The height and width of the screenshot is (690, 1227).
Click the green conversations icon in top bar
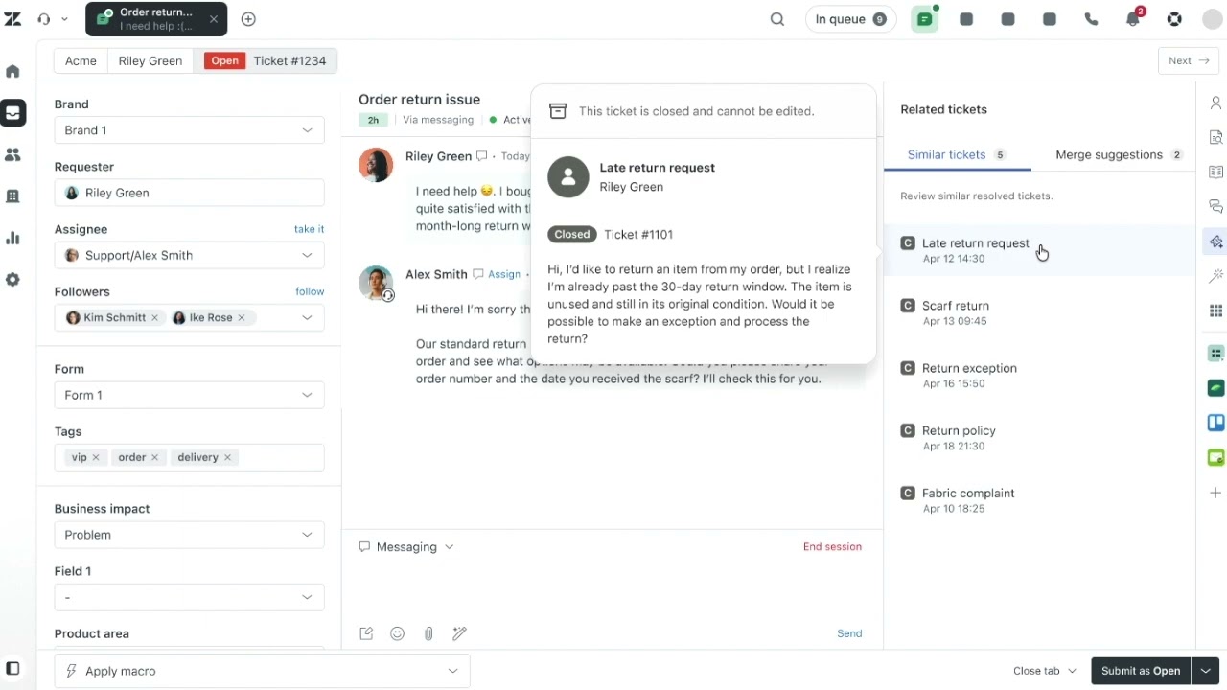[925, 19]
